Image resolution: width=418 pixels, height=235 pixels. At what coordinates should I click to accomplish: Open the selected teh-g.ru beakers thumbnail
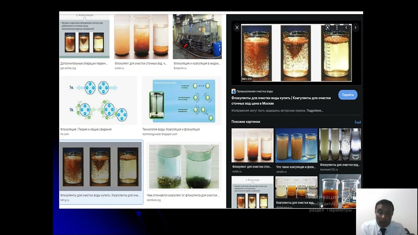click(x=101, y=166)
